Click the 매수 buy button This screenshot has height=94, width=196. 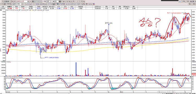[x=190, y=4]
